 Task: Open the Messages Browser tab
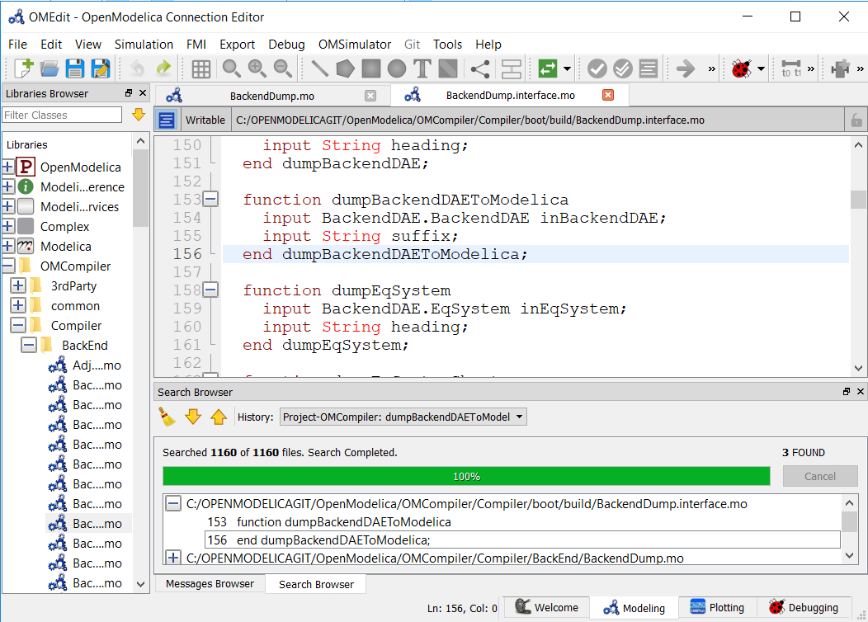coord(210,584)
